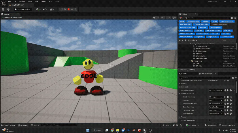
Task: Open the Cinematics clapperboard dropdown
Action: (x=52, y=9)
